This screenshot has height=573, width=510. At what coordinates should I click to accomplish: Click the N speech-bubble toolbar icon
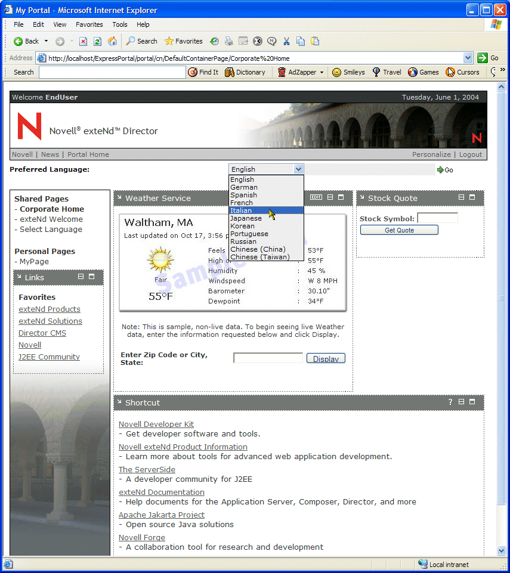pyautogui.click(x=271, y=41)
